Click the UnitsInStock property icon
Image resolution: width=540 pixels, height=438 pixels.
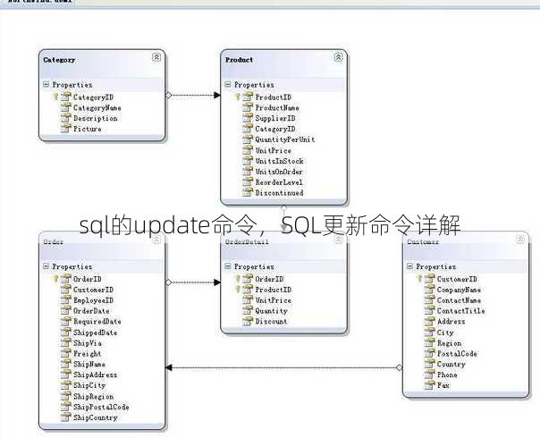[248, 161]
